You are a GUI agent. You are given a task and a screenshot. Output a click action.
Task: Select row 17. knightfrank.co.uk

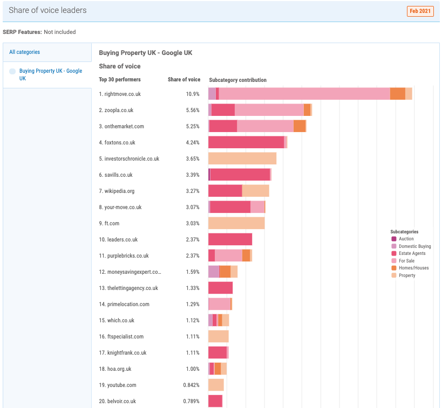(123, 353)
